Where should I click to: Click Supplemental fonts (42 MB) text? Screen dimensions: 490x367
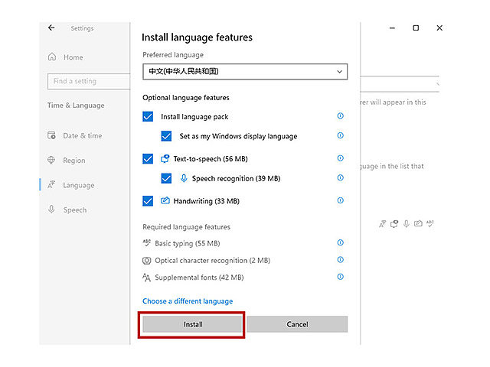click(x=199, y=278)
